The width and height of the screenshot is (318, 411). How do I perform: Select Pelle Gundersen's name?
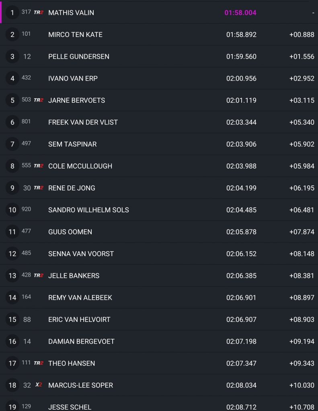[x=79, y=57]
